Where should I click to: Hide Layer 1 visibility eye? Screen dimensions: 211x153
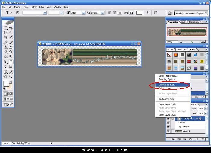[168, 131]
